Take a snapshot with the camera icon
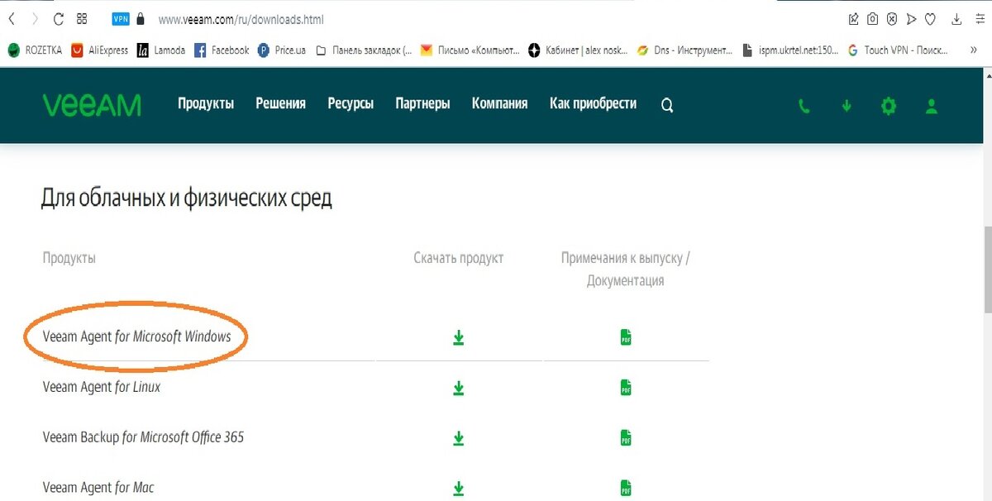The height and width of the screenshot is (501, 992). point(873,18)
